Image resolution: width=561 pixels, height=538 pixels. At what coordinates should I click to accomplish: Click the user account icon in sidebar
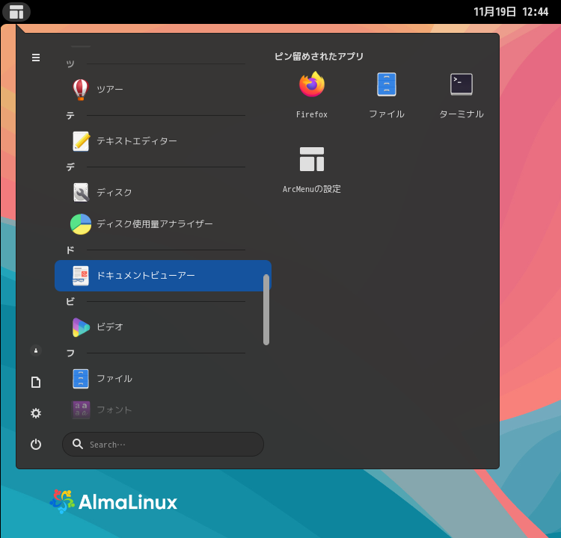[x=36, y=350]
